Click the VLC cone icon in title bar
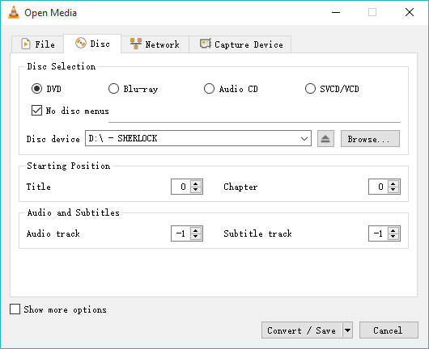The image size is (429, 349). pyautogui.click(x=14, y=12)
